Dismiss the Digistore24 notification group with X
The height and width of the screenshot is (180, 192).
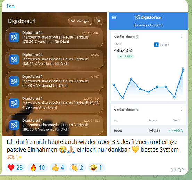pyautogui.click(x=99, y=21)
